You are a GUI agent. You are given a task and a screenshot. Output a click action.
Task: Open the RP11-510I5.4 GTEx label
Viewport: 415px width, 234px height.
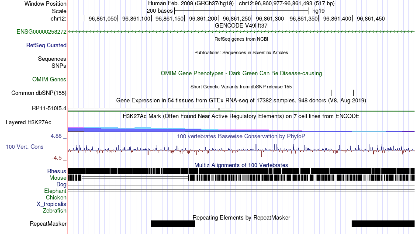click(49, 108)
